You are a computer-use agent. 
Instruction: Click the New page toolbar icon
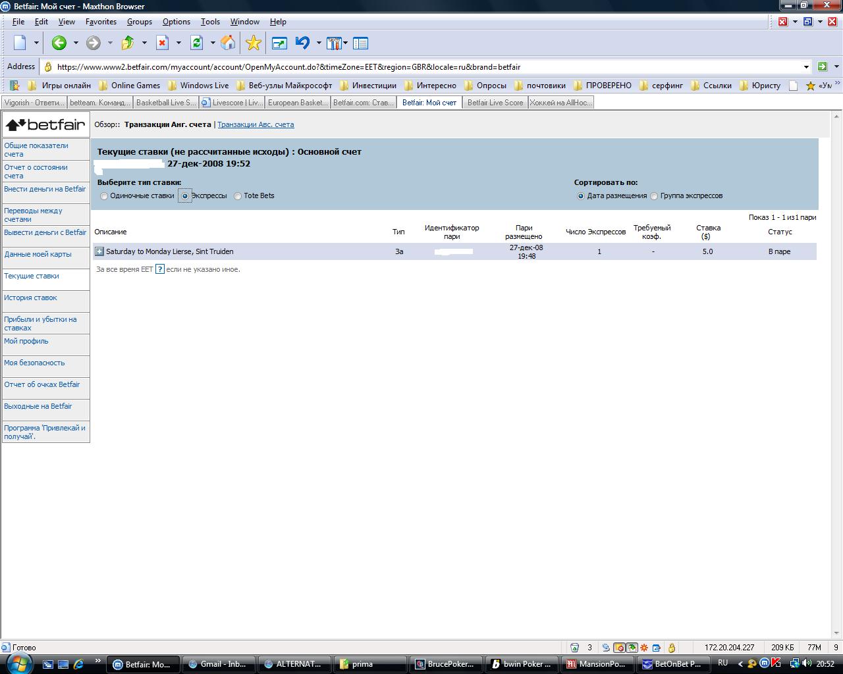click(20, 43)
